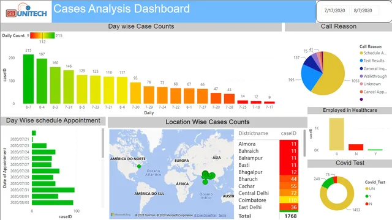Select the Bharuch row
The width and height of the screenshot is (392, 220).
point(268,179)
